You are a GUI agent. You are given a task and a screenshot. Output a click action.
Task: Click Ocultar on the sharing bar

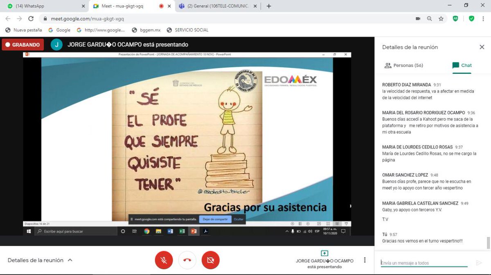click(239, 219)
